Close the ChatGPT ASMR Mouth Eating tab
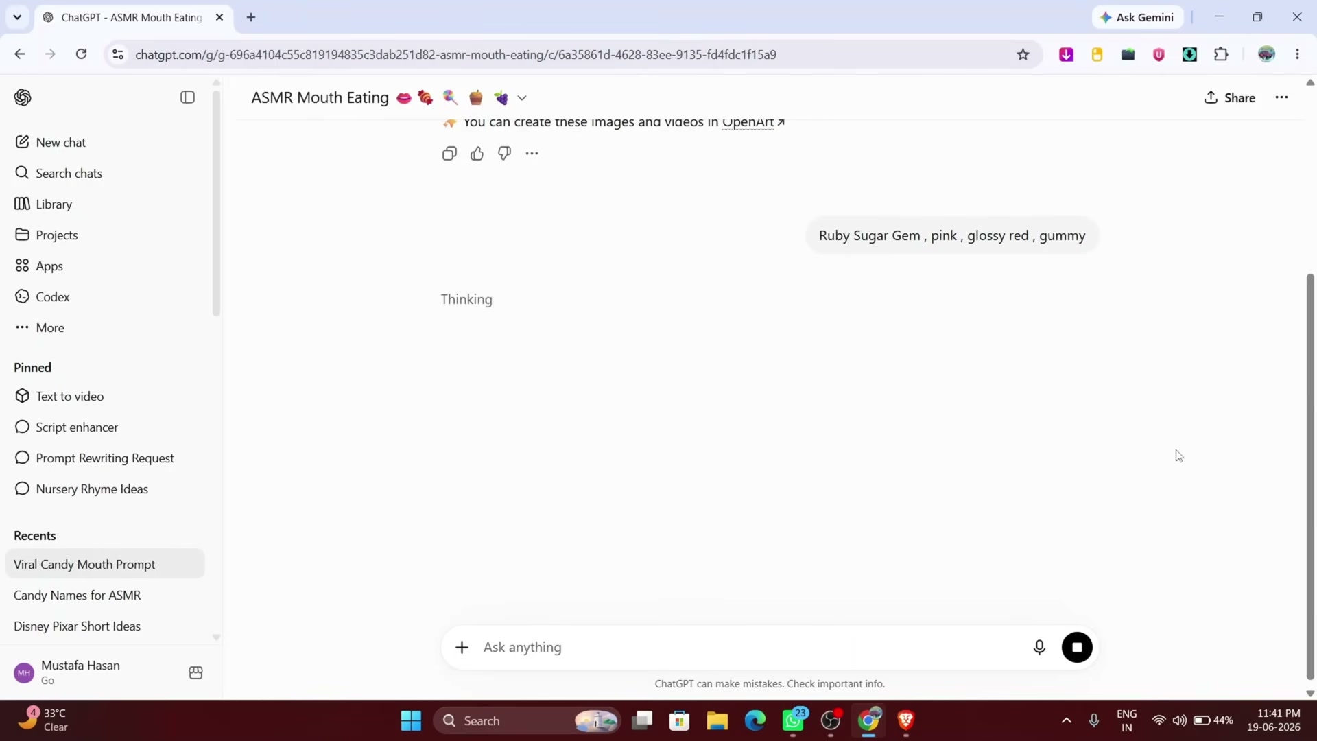Viewport: 1317px width, 741px height. coord(219,17)
